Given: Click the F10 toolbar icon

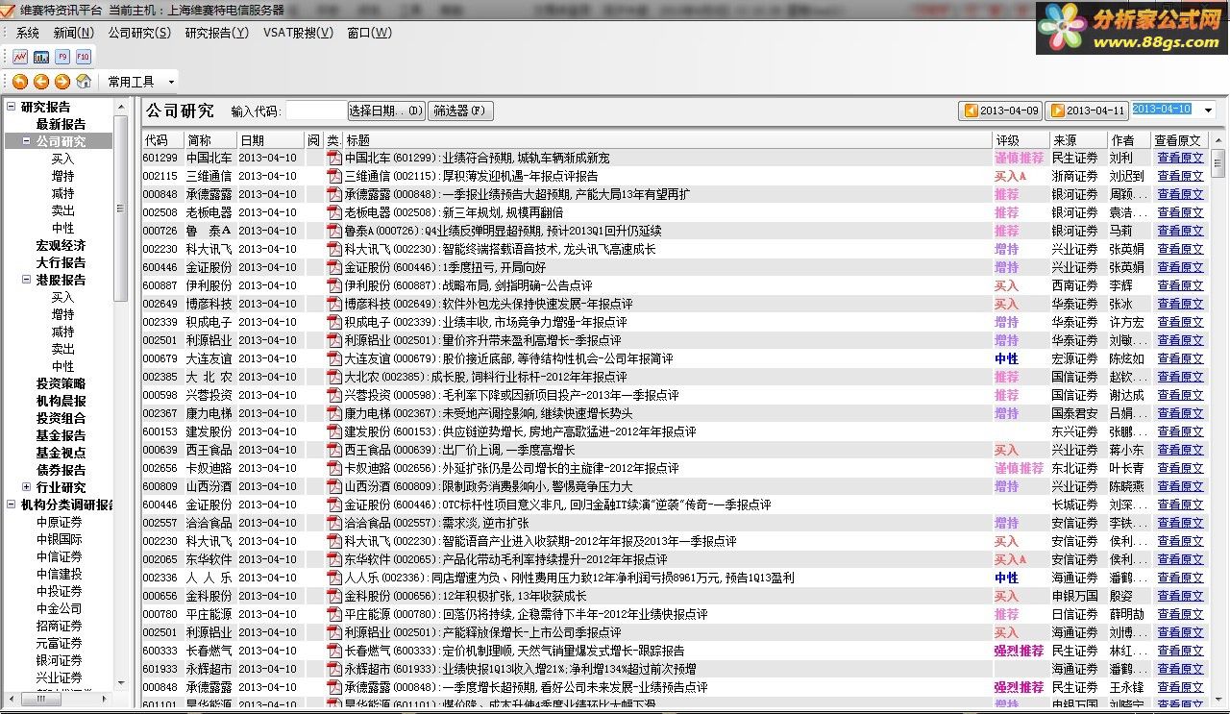Looking at the screenshot, I should 84,57.
